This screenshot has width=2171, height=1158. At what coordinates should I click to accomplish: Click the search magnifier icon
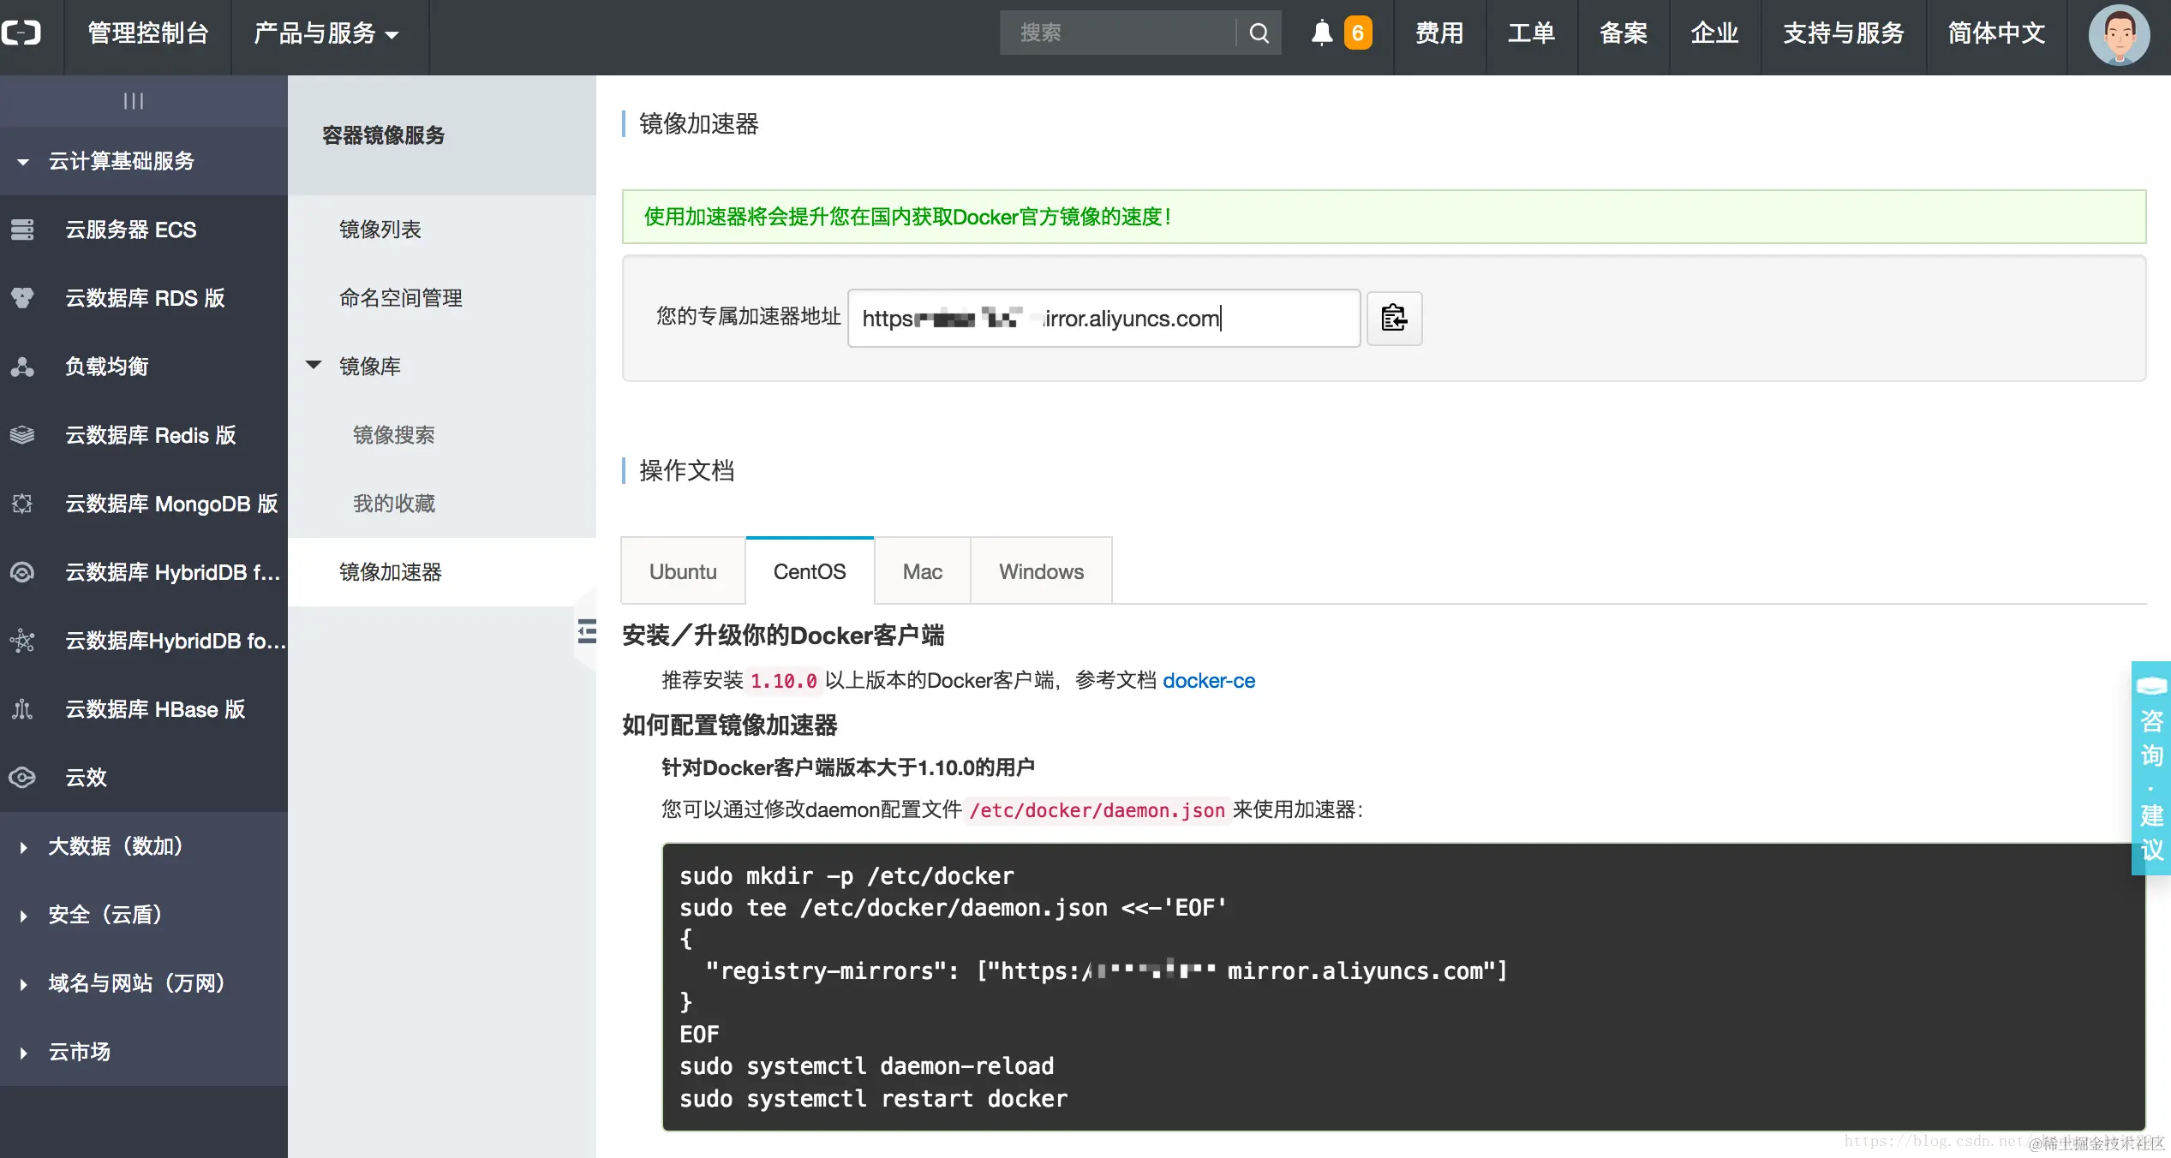[1259, 33]
